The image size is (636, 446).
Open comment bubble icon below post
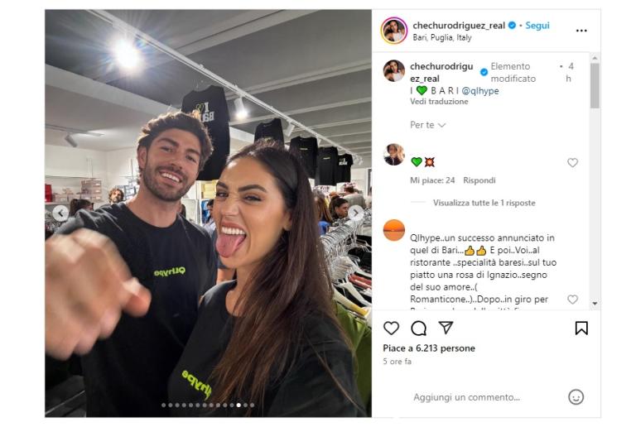418,328
